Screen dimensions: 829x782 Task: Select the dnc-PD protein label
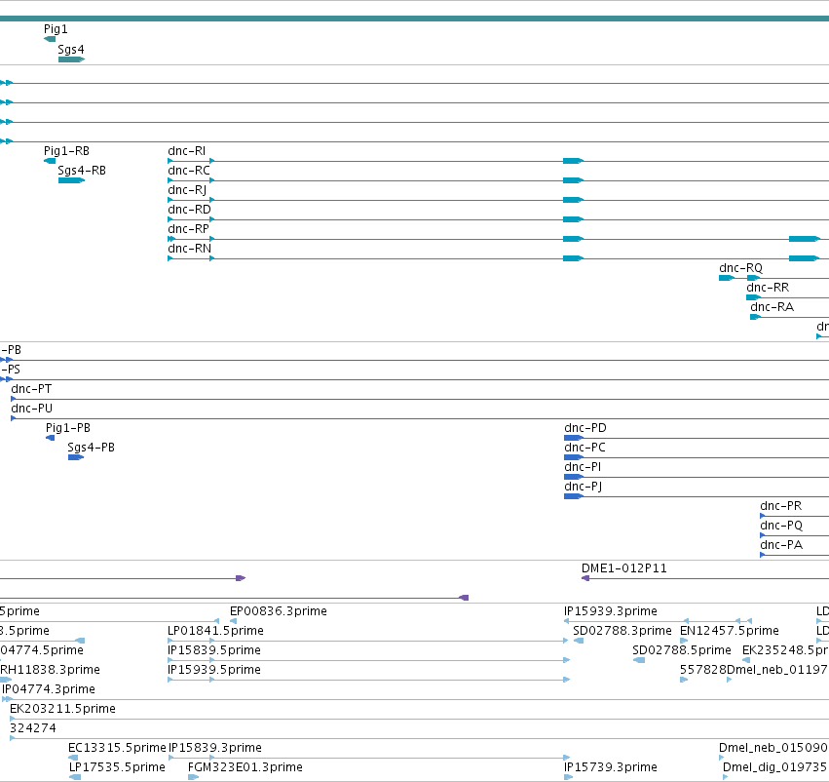pyautogui.click(x=585, y=428)
